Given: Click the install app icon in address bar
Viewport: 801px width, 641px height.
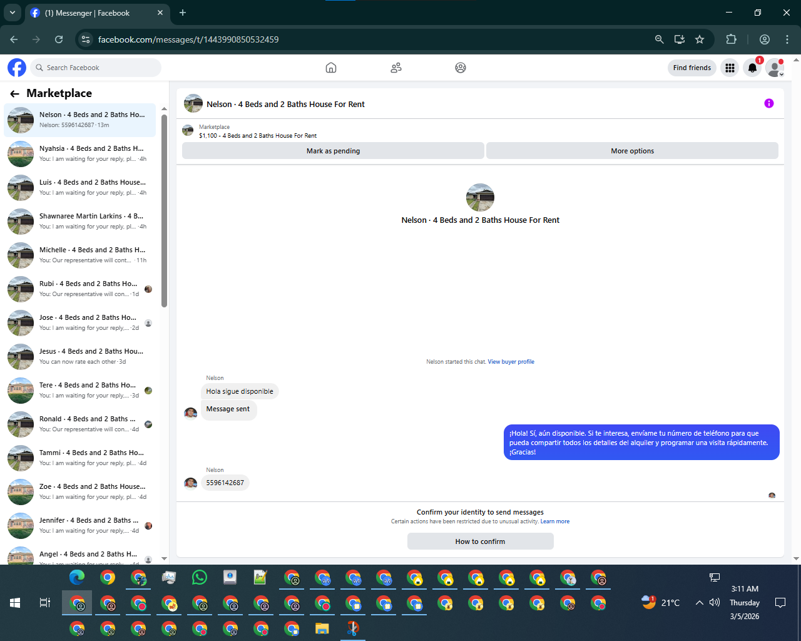Looking at the screenshot, I should tap(680, 39).
